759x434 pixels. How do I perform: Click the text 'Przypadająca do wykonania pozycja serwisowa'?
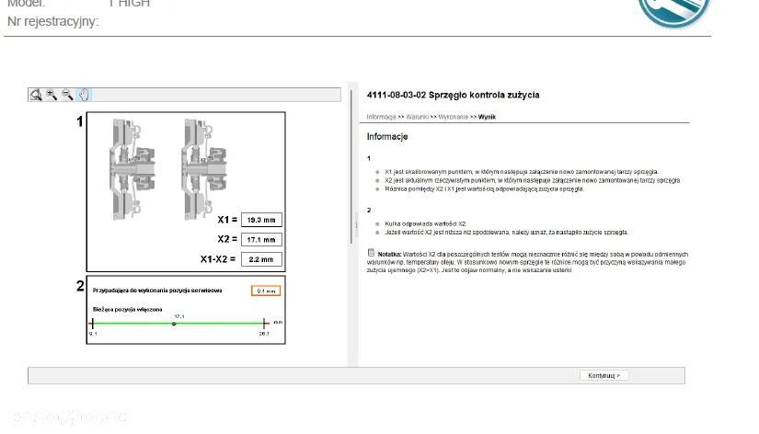(x=157, y=291)
